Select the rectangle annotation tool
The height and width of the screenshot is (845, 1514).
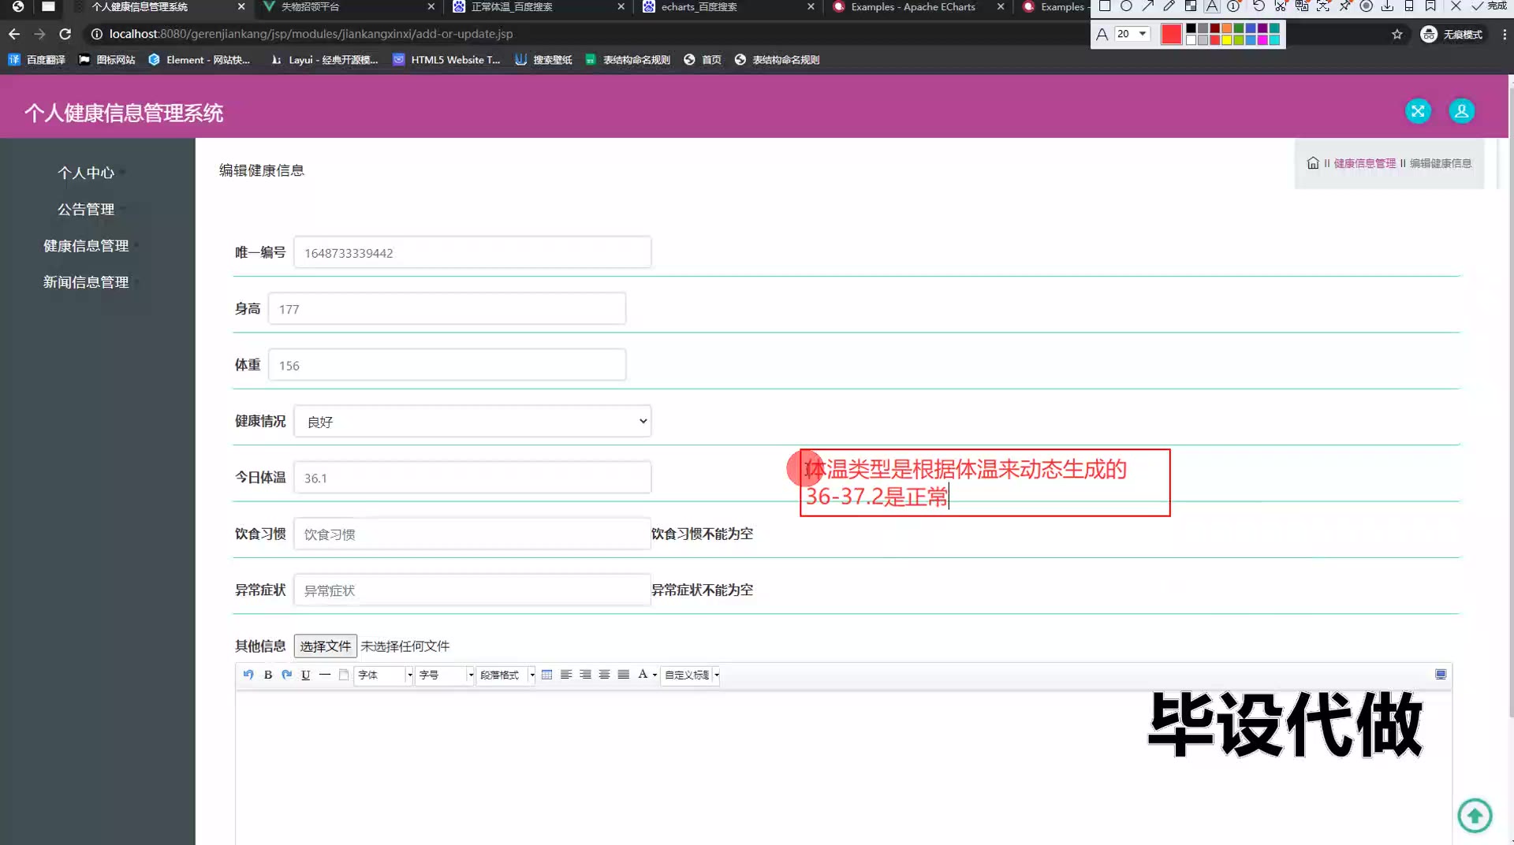[1105, 6]
